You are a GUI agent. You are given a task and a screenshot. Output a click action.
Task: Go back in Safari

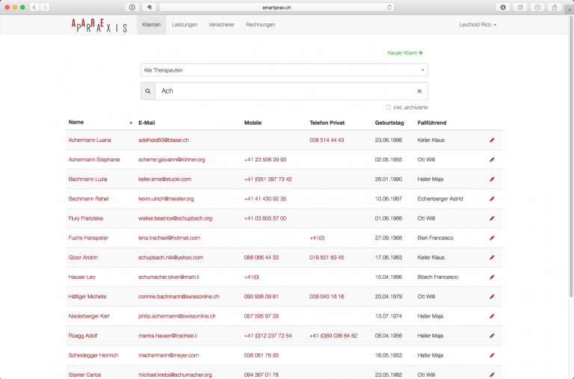tap(34, 7)
